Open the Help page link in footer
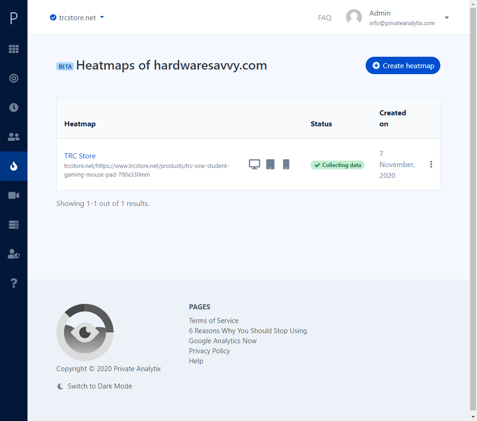The height and width of the screenshot is (421, 477). 196,361
